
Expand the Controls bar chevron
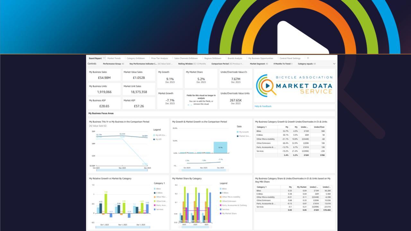[334, 64]
